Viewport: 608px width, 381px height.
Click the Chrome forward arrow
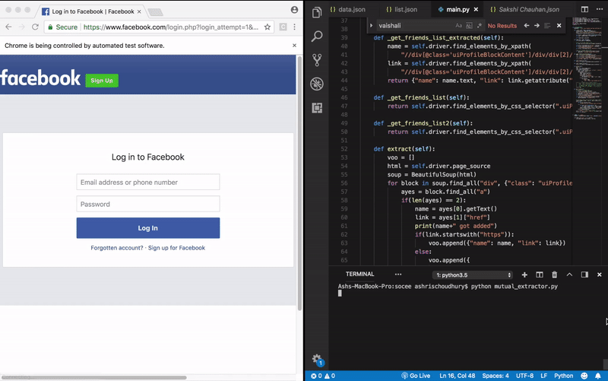(22, 27)
